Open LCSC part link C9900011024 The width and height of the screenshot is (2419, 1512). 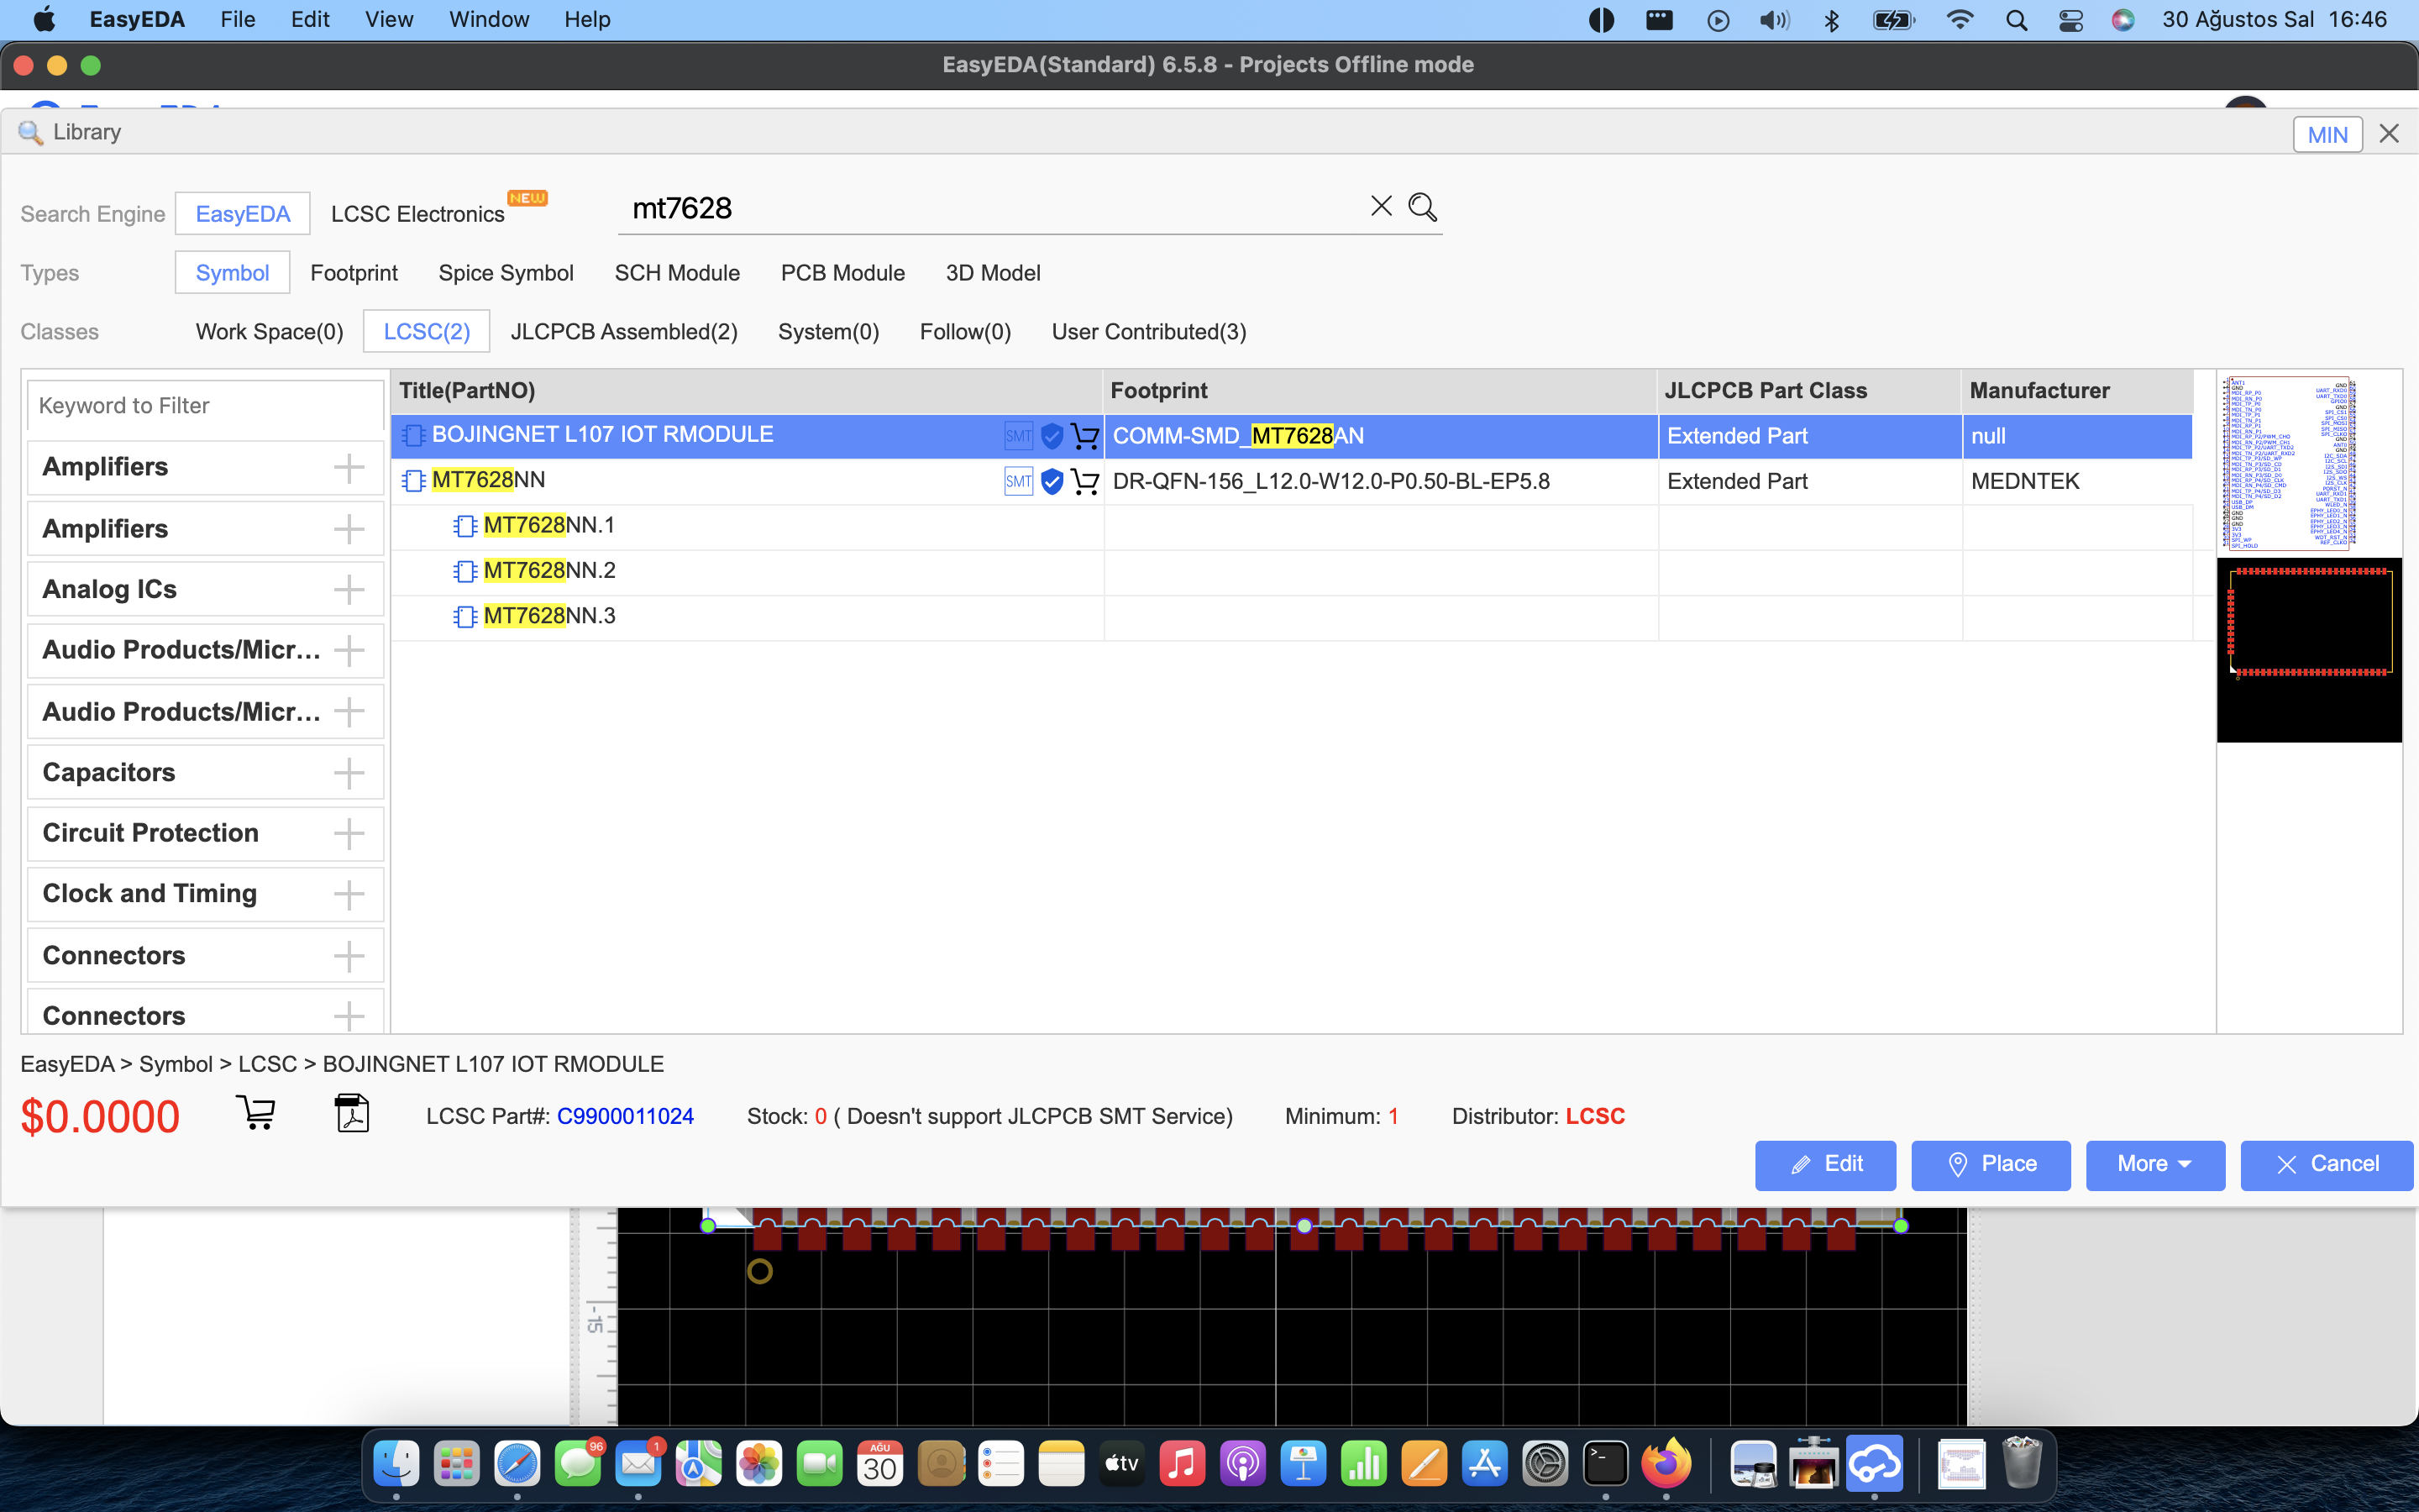click(625, 1116)
